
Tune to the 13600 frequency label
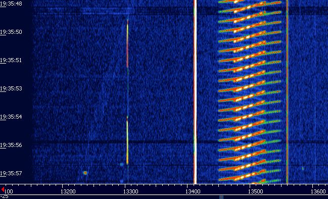tap(318, 191)
